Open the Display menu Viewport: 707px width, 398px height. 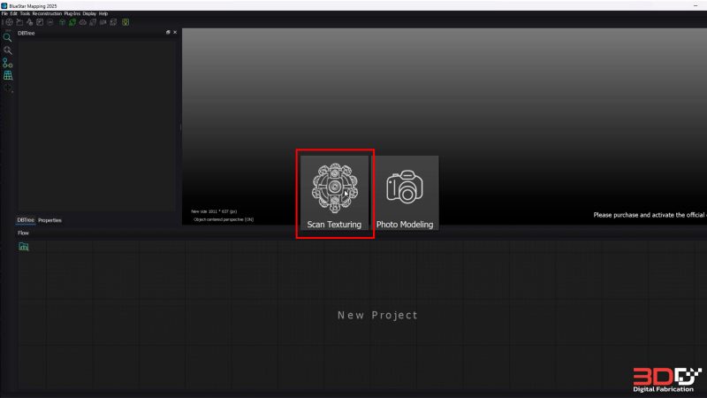tap(89, 13)
